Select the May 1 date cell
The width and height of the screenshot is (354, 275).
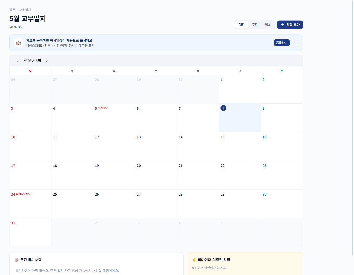[240, 89]
